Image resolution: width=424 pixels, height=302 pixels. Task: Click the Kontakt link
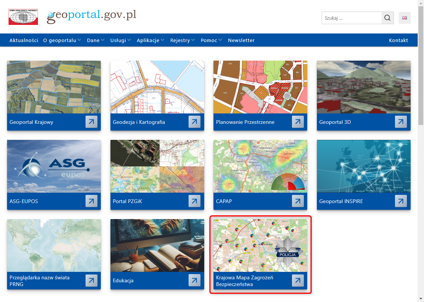398,40
